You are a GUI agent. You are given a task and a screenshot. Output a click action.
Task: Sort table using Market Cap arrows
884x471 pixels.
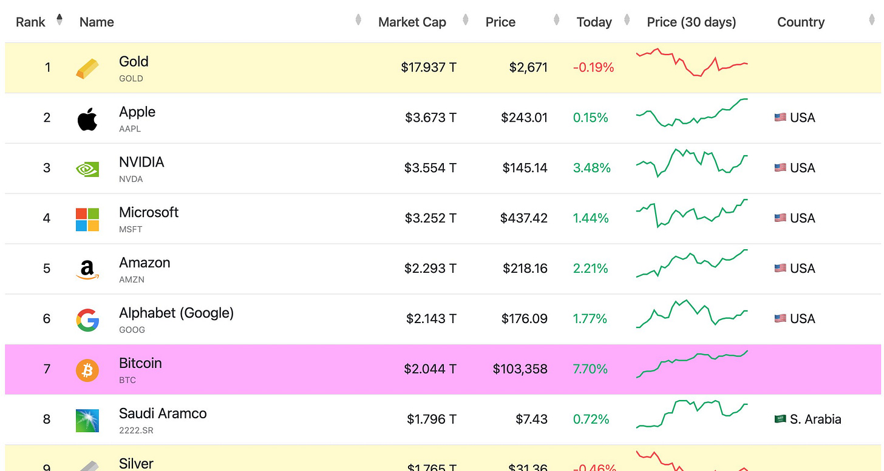(x=466, y=19)
